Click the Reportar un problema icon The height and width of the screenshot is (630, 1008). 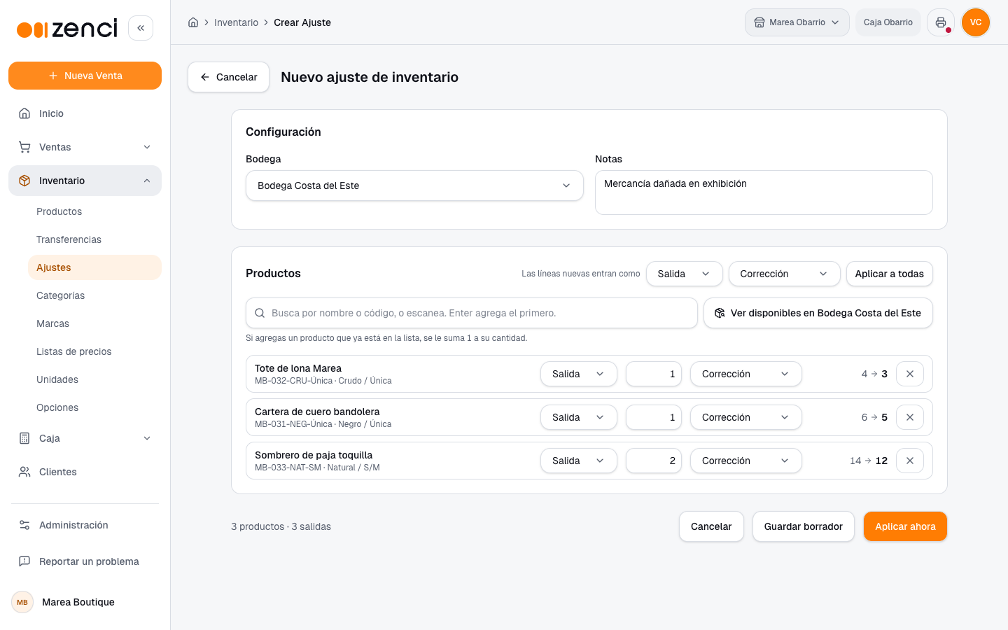(24, 561)
